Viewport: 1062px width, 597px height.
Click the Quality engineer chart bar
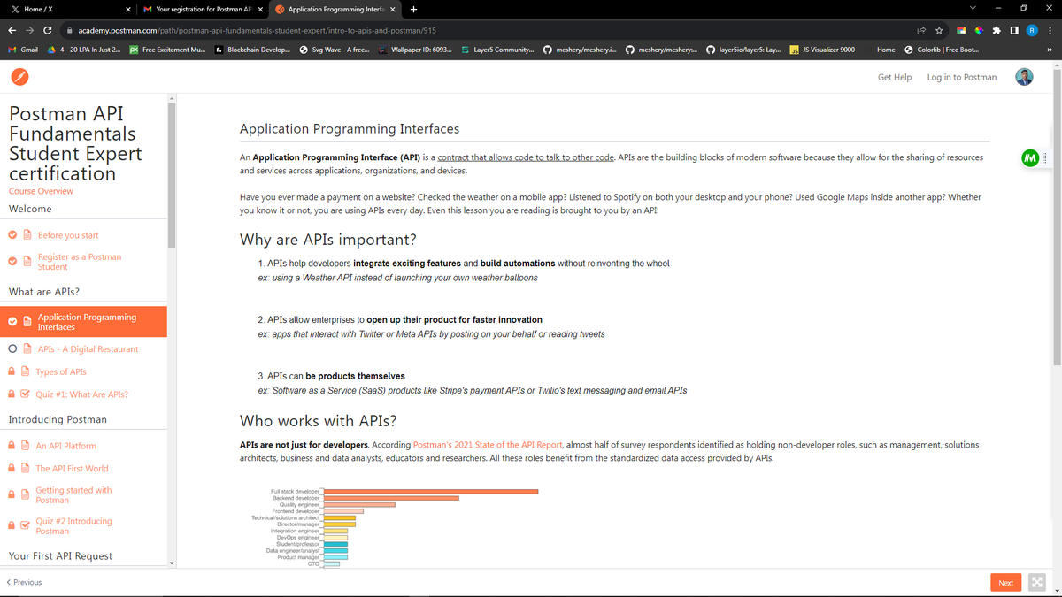point(359,504)
